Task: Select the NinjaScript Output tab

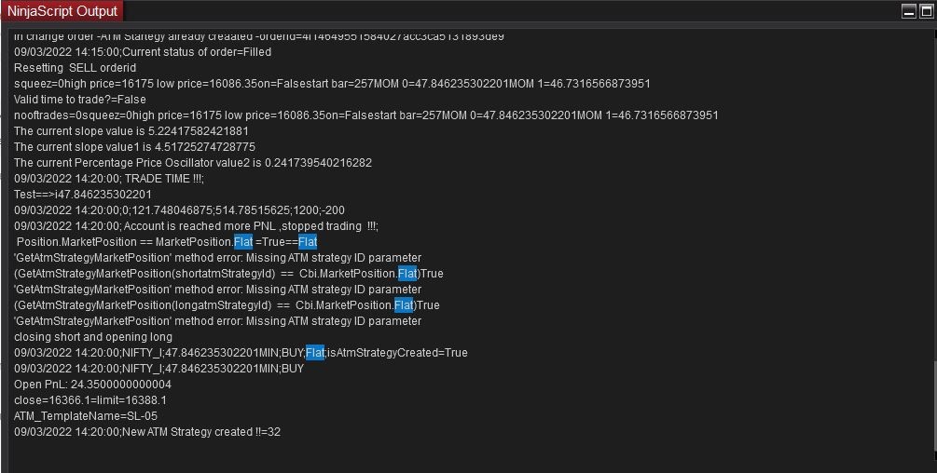Action: pyautogui.click(x=62, y=11)
